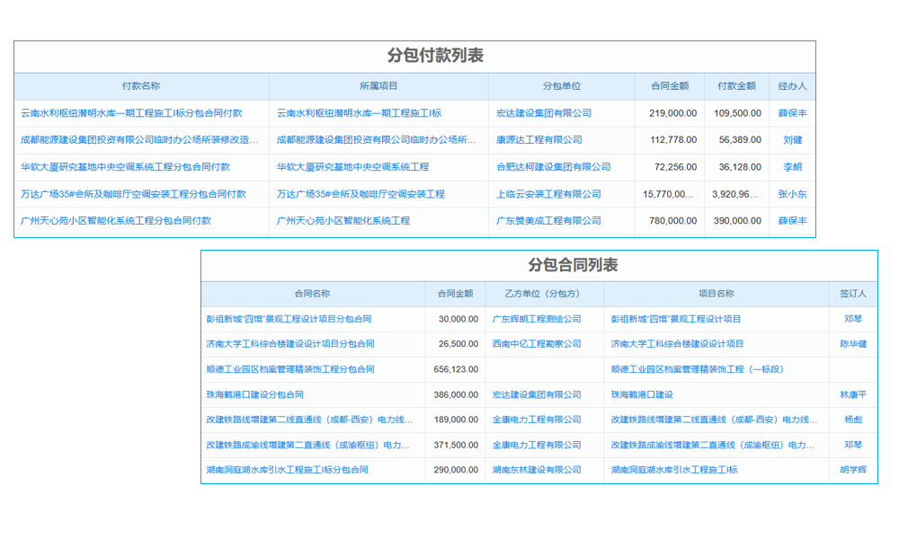The height and width of the screenshot is (539, 899).
Task: Select operator 张小东
Action: coord(787,194)
